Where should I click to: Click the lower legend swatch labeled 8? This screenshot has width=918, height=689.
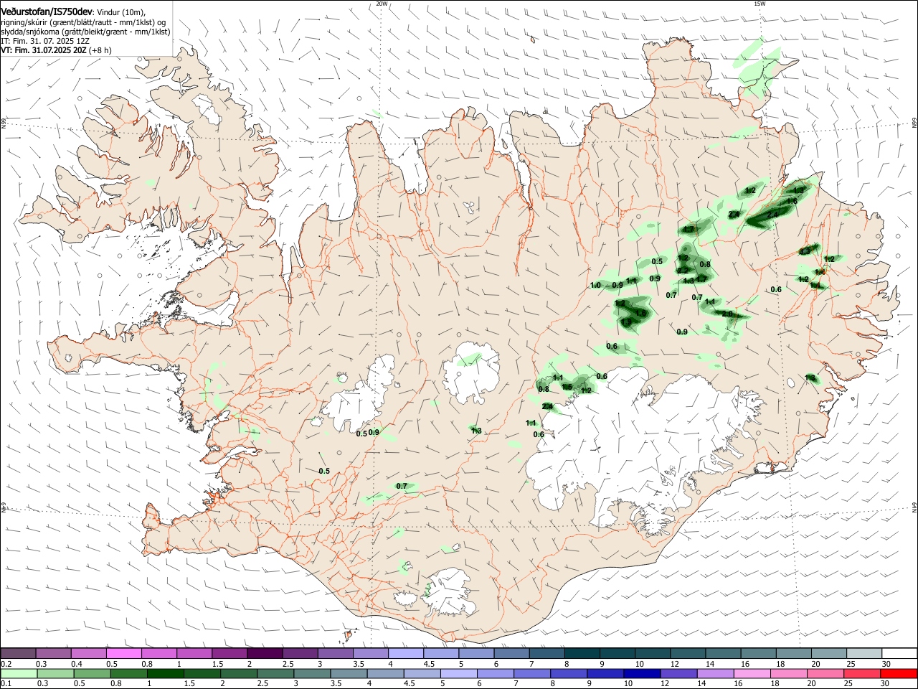tap(568, 673)
